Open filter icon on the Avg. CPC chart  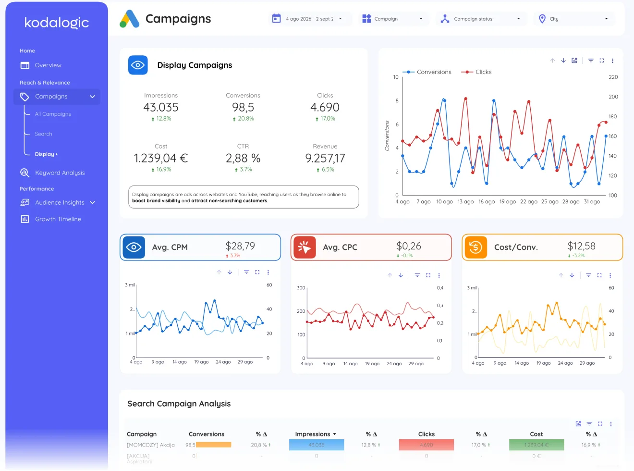[x=417, y=275]
